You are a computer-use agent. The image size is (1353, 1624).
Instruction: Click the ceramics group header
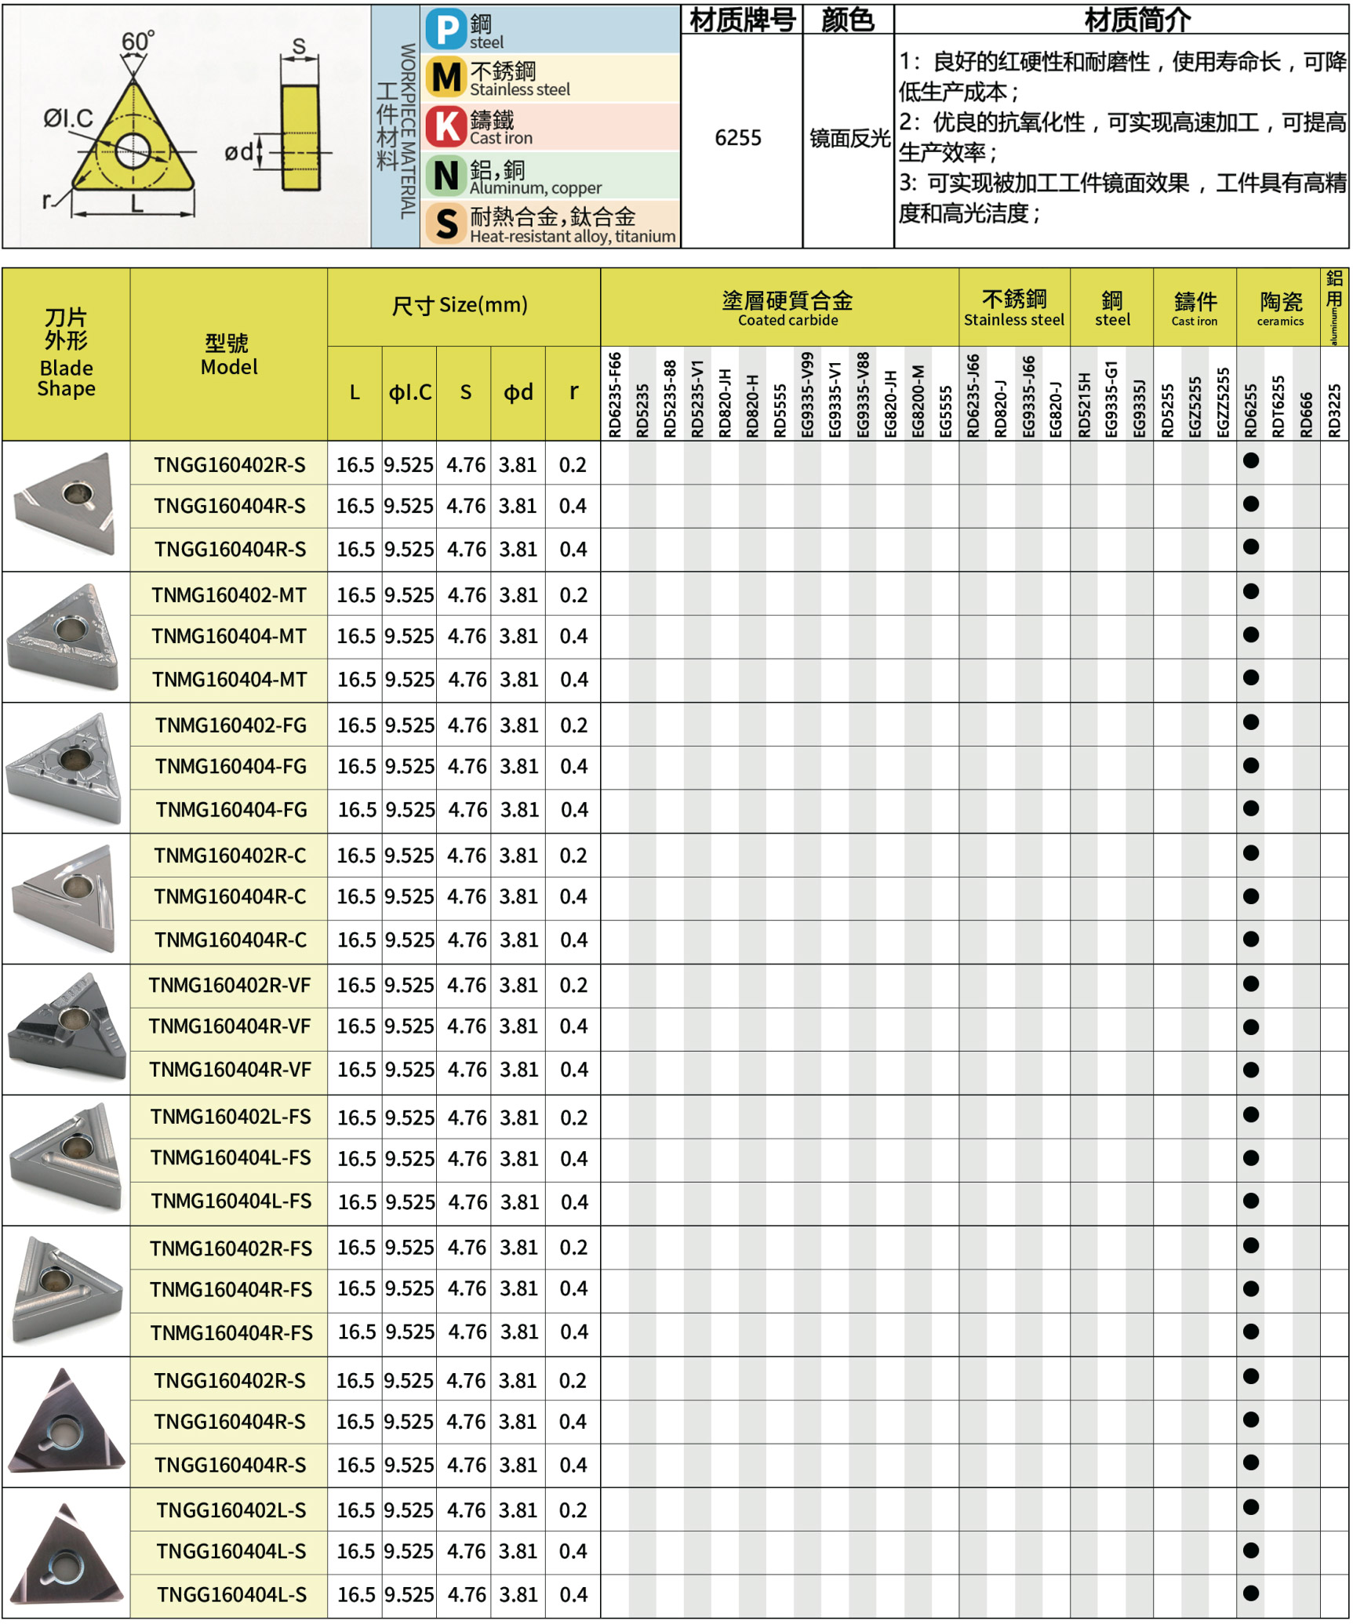(x=1279, y=307)
